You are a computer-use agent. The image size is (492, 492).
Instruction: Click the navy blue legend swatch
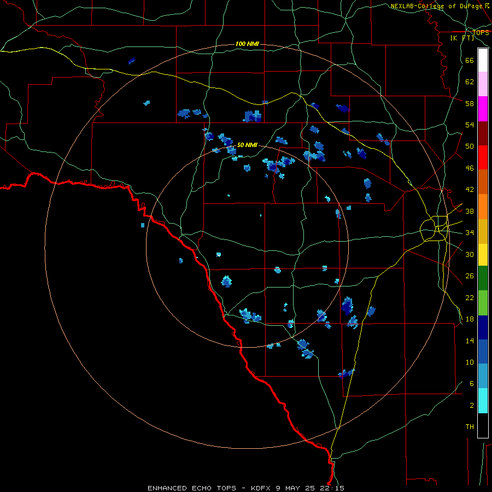[483, 327]
